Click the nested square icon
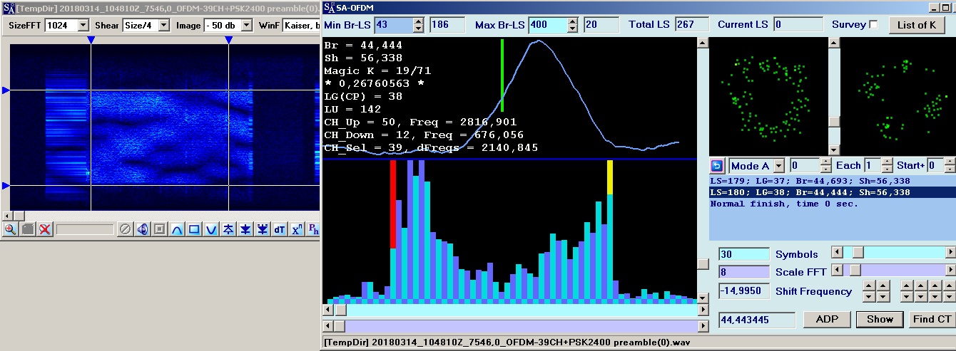Viewport: 956px width, 351px height. pyautogui.click(x=160, y=229)
